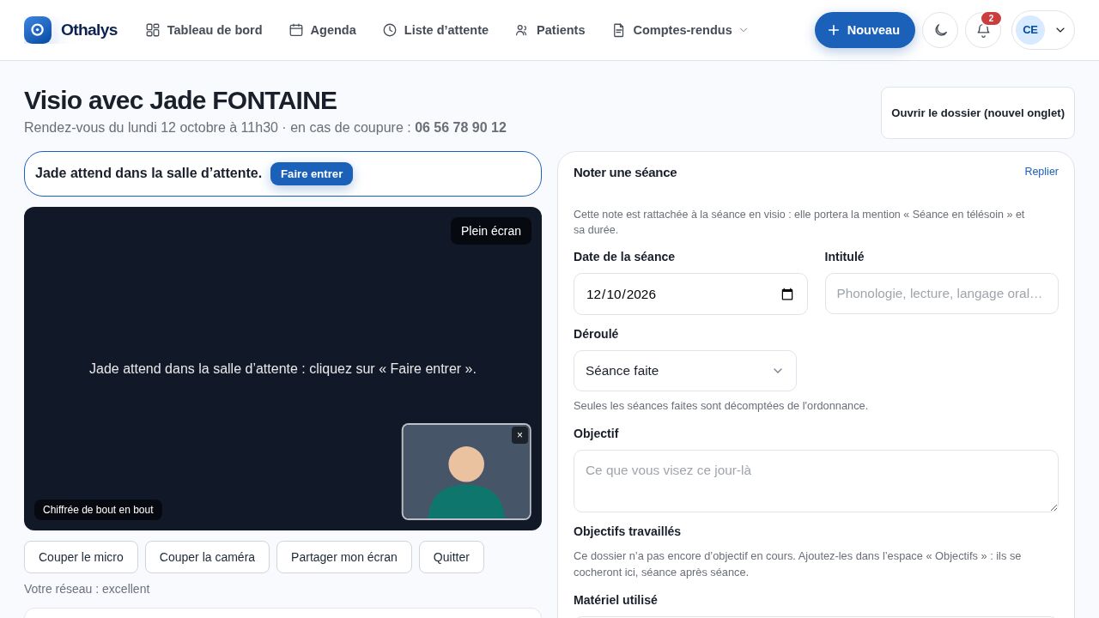This screenshot has width=1099, height=618.
Task: Navigate to Patients
Action: tap(550, 30)
